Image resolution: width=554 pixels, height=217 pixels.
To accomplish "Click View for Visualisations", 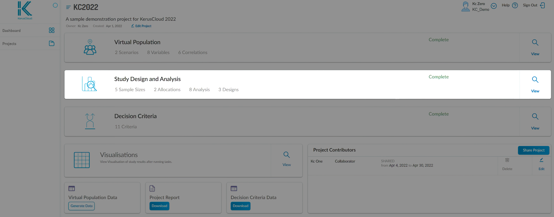I will click(x=287, y=165).
